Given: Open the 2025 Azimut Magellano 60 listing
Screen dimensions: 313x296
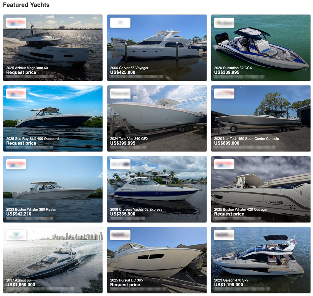Looking at the screenshot, I should pos(53,48).
